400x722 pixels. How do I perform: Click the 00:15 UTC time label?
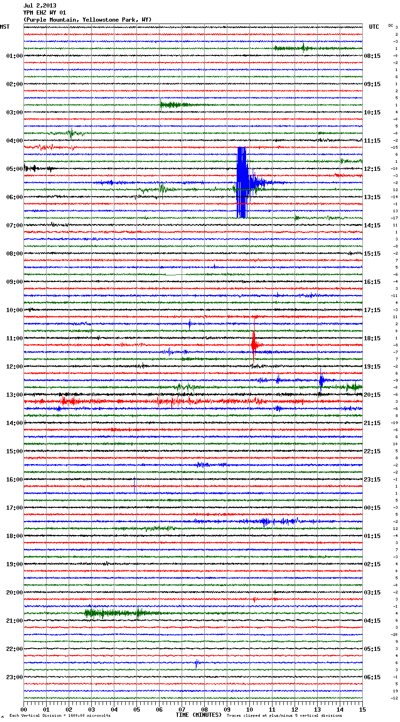tap(372, 508)
